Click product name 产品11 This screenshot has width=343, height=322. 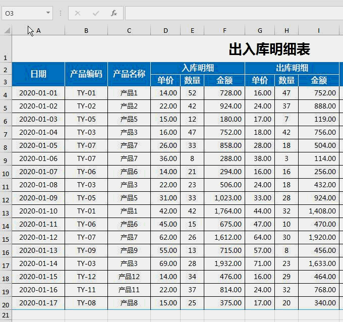[x=129, y=290]
